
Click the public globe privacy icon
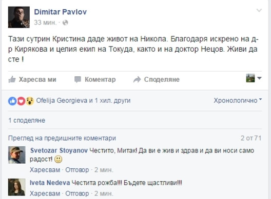point(65,23)
